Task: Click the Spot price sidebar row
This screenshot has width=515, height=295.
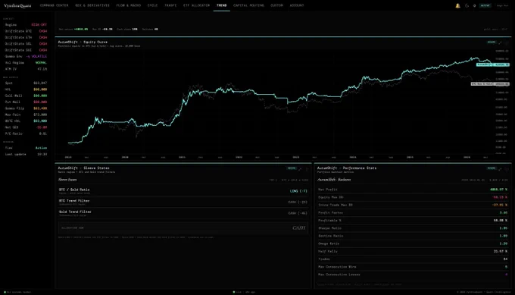Action: pyautogui.click(x=26, y=83)
